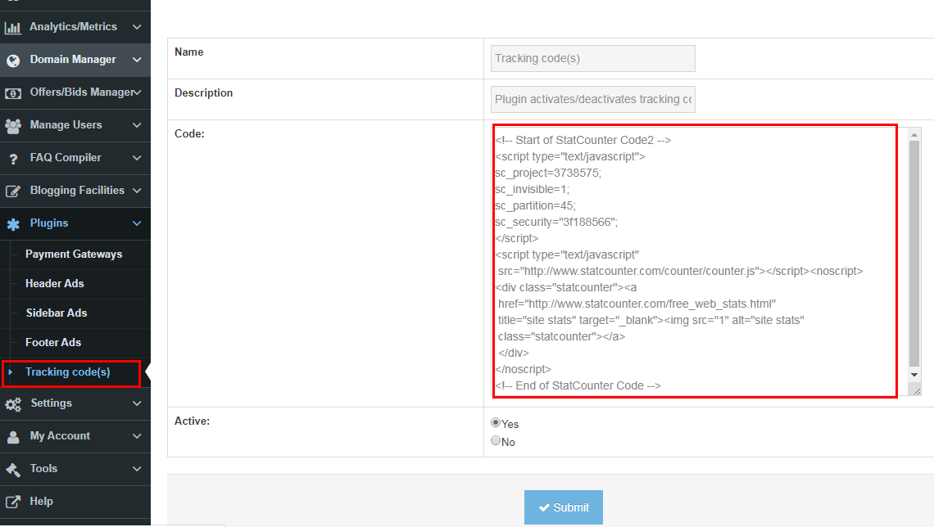This screenshot has height=527, width=934.
Task: Click the My Account user icon
Action: click(13, 437)
